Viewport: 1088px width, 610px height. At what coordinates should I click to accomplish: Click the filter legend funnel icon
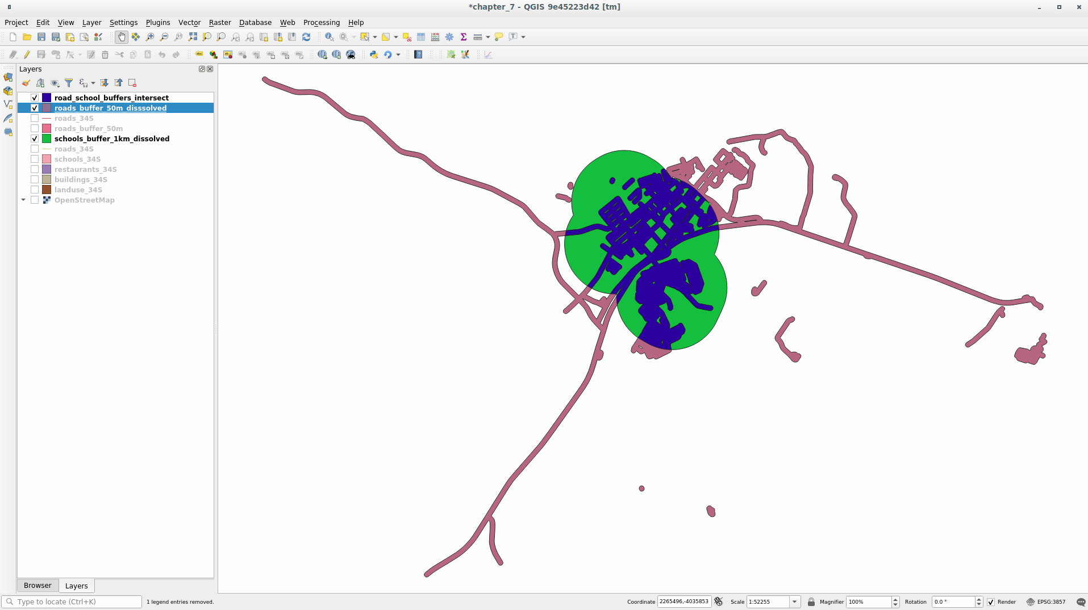coord(69,83)
